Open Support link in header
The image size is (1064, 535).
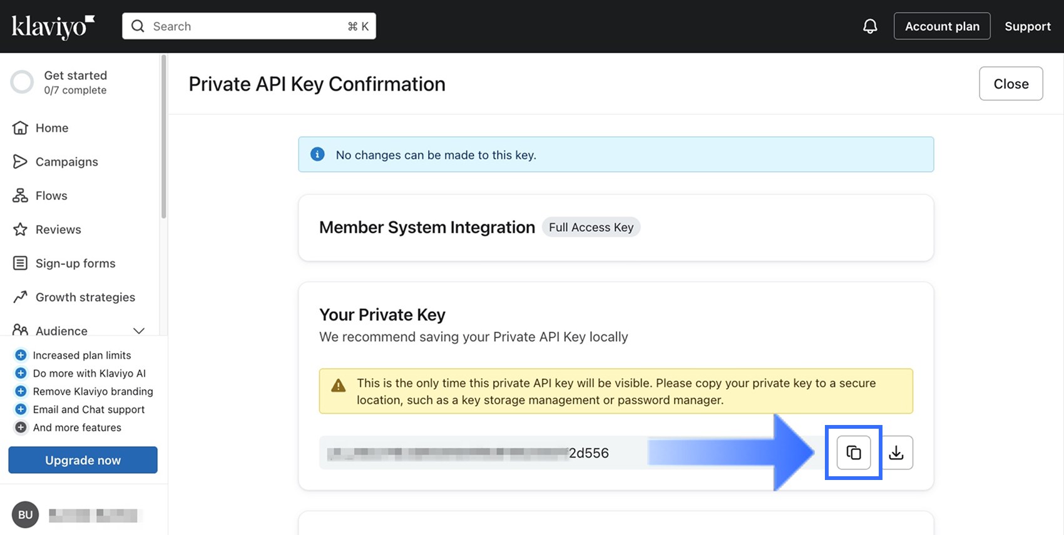(x=1027, y=26)
